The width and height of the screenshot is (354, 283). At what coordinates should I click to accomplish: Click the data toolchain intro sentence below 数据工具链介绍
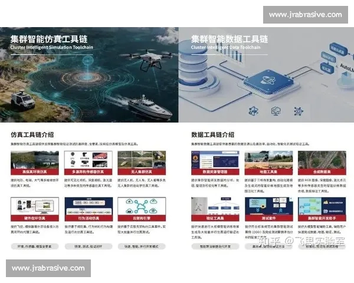point(250,144)
